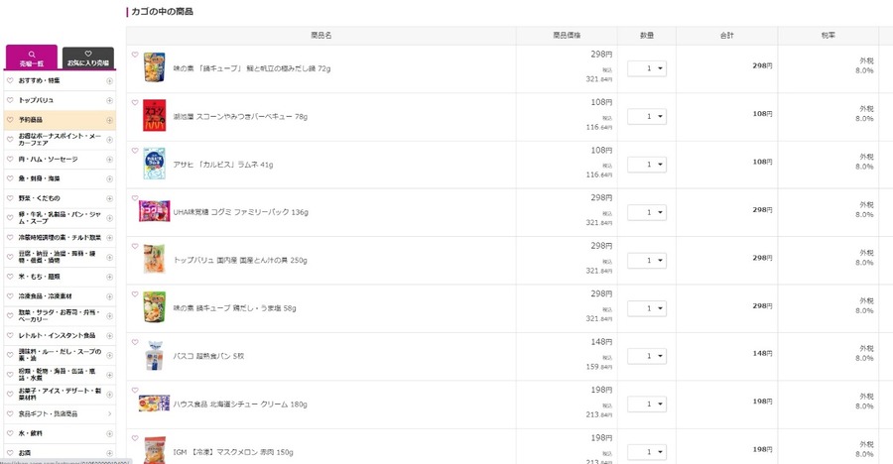Open 惣菜・サラダ・お寿司・弁当 category
This screenshot has height=464, width=893.
(60, 316)
